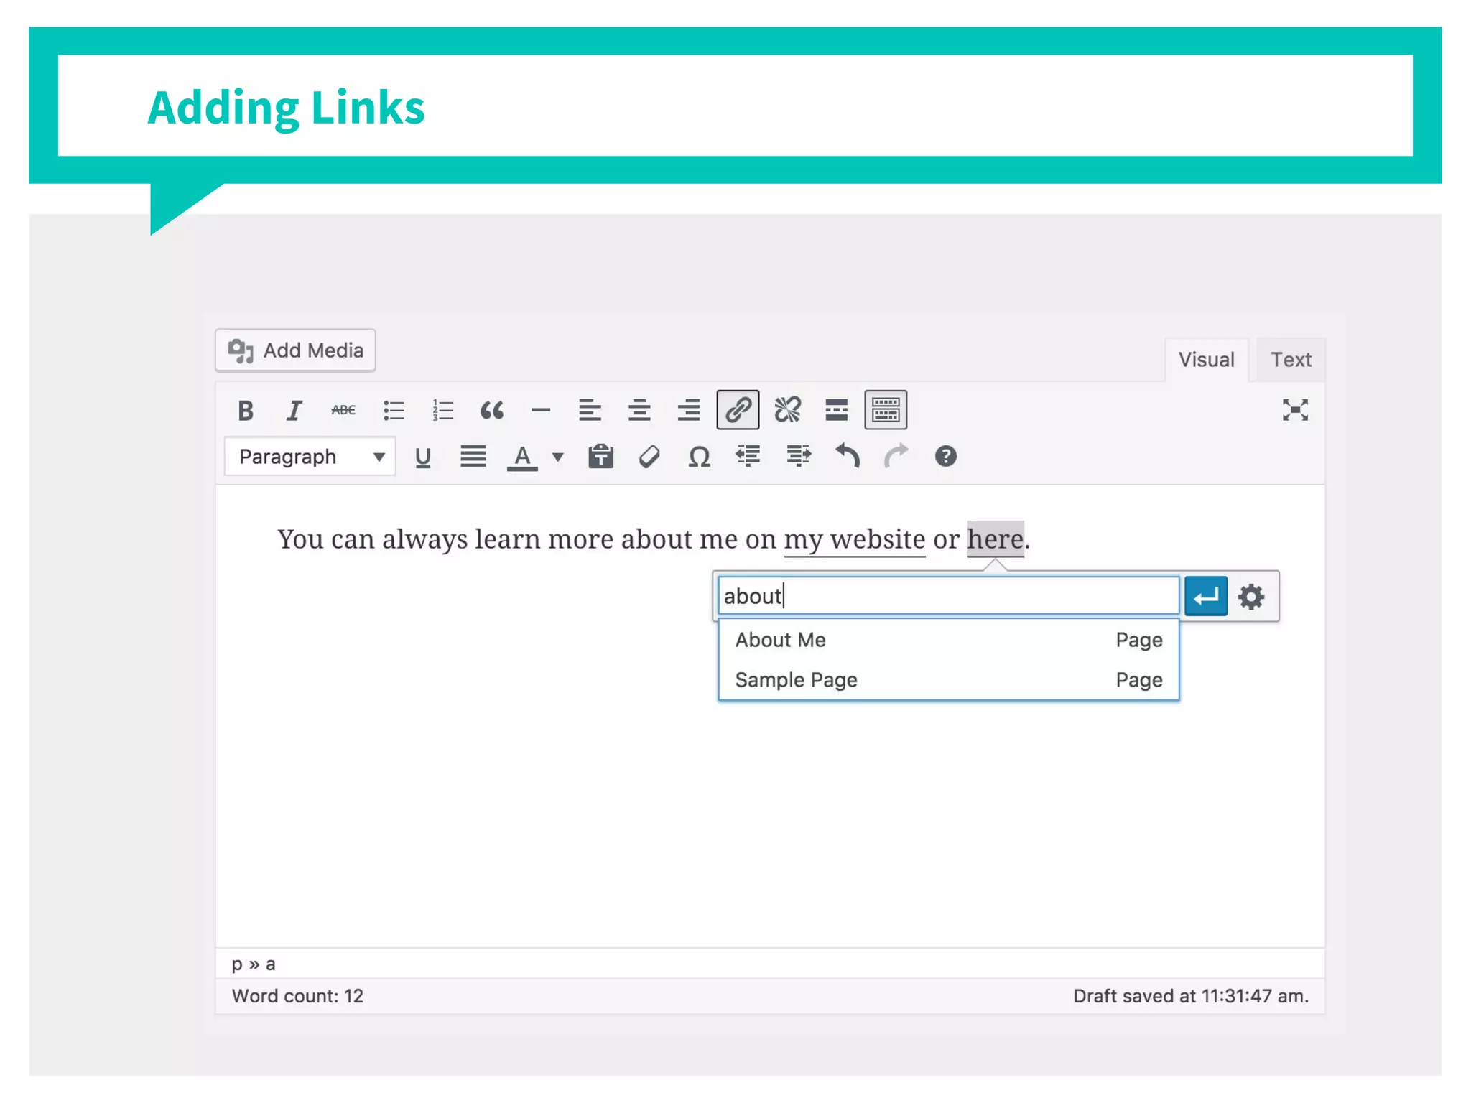Apply the link with the blue button
This screenshot has height=1103, width=1471.
pos(1205,596)
